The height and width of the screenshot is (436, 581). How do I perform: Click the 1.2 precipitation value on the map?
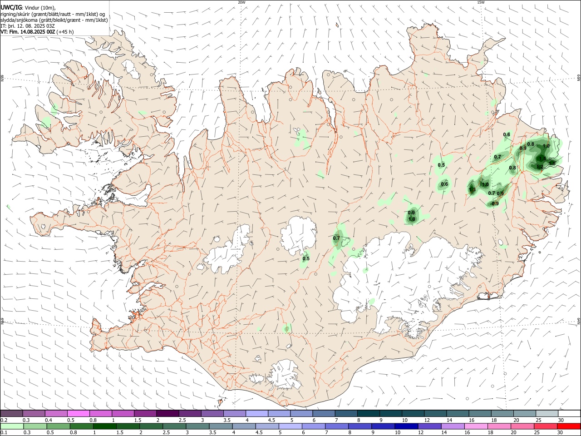540,167
